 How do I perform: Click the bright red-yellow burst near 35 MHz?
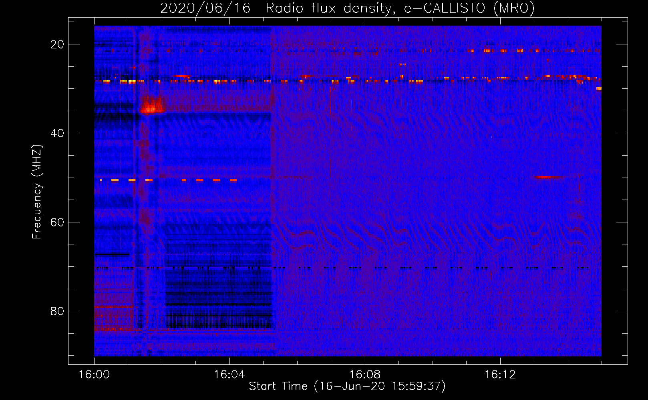[152, 106]
